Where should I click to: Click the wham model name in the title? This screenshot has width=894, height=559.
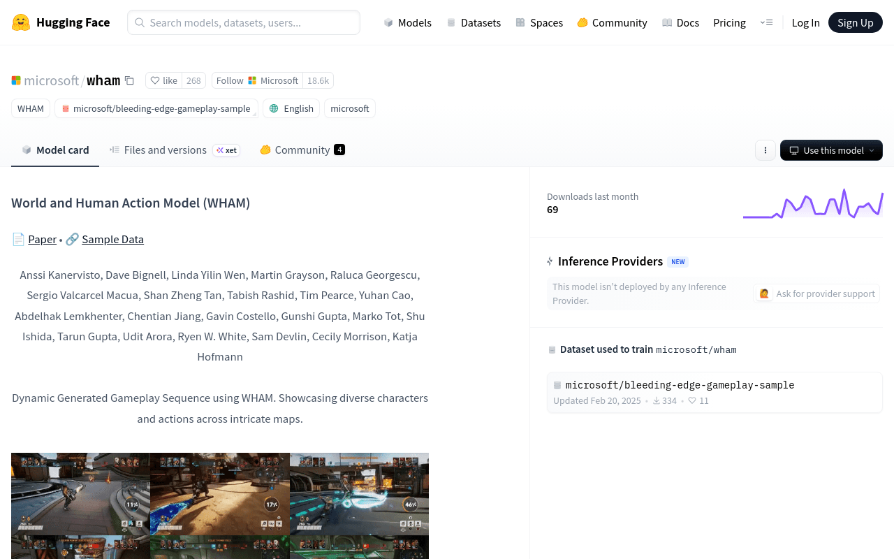coord(103,80)
